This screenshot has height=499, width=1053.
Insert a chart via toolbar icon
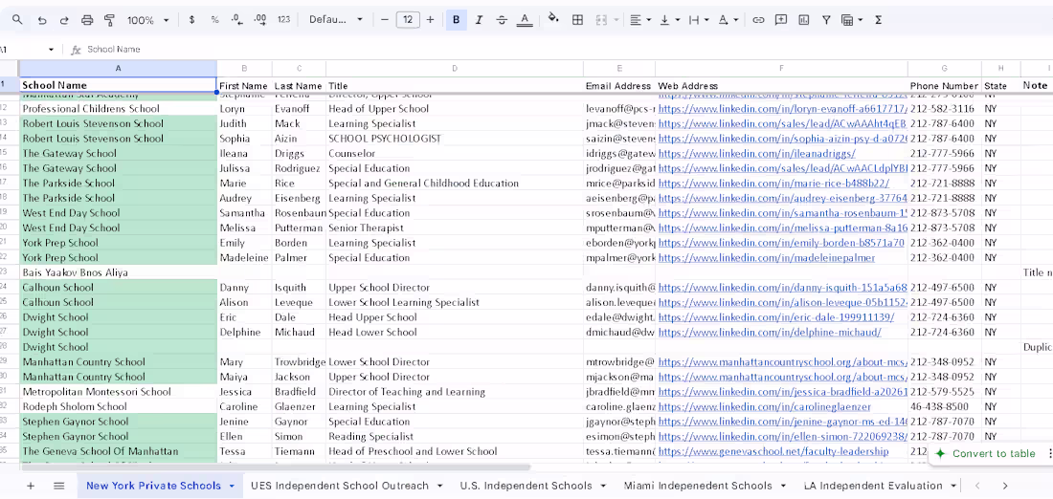(804, 20)
